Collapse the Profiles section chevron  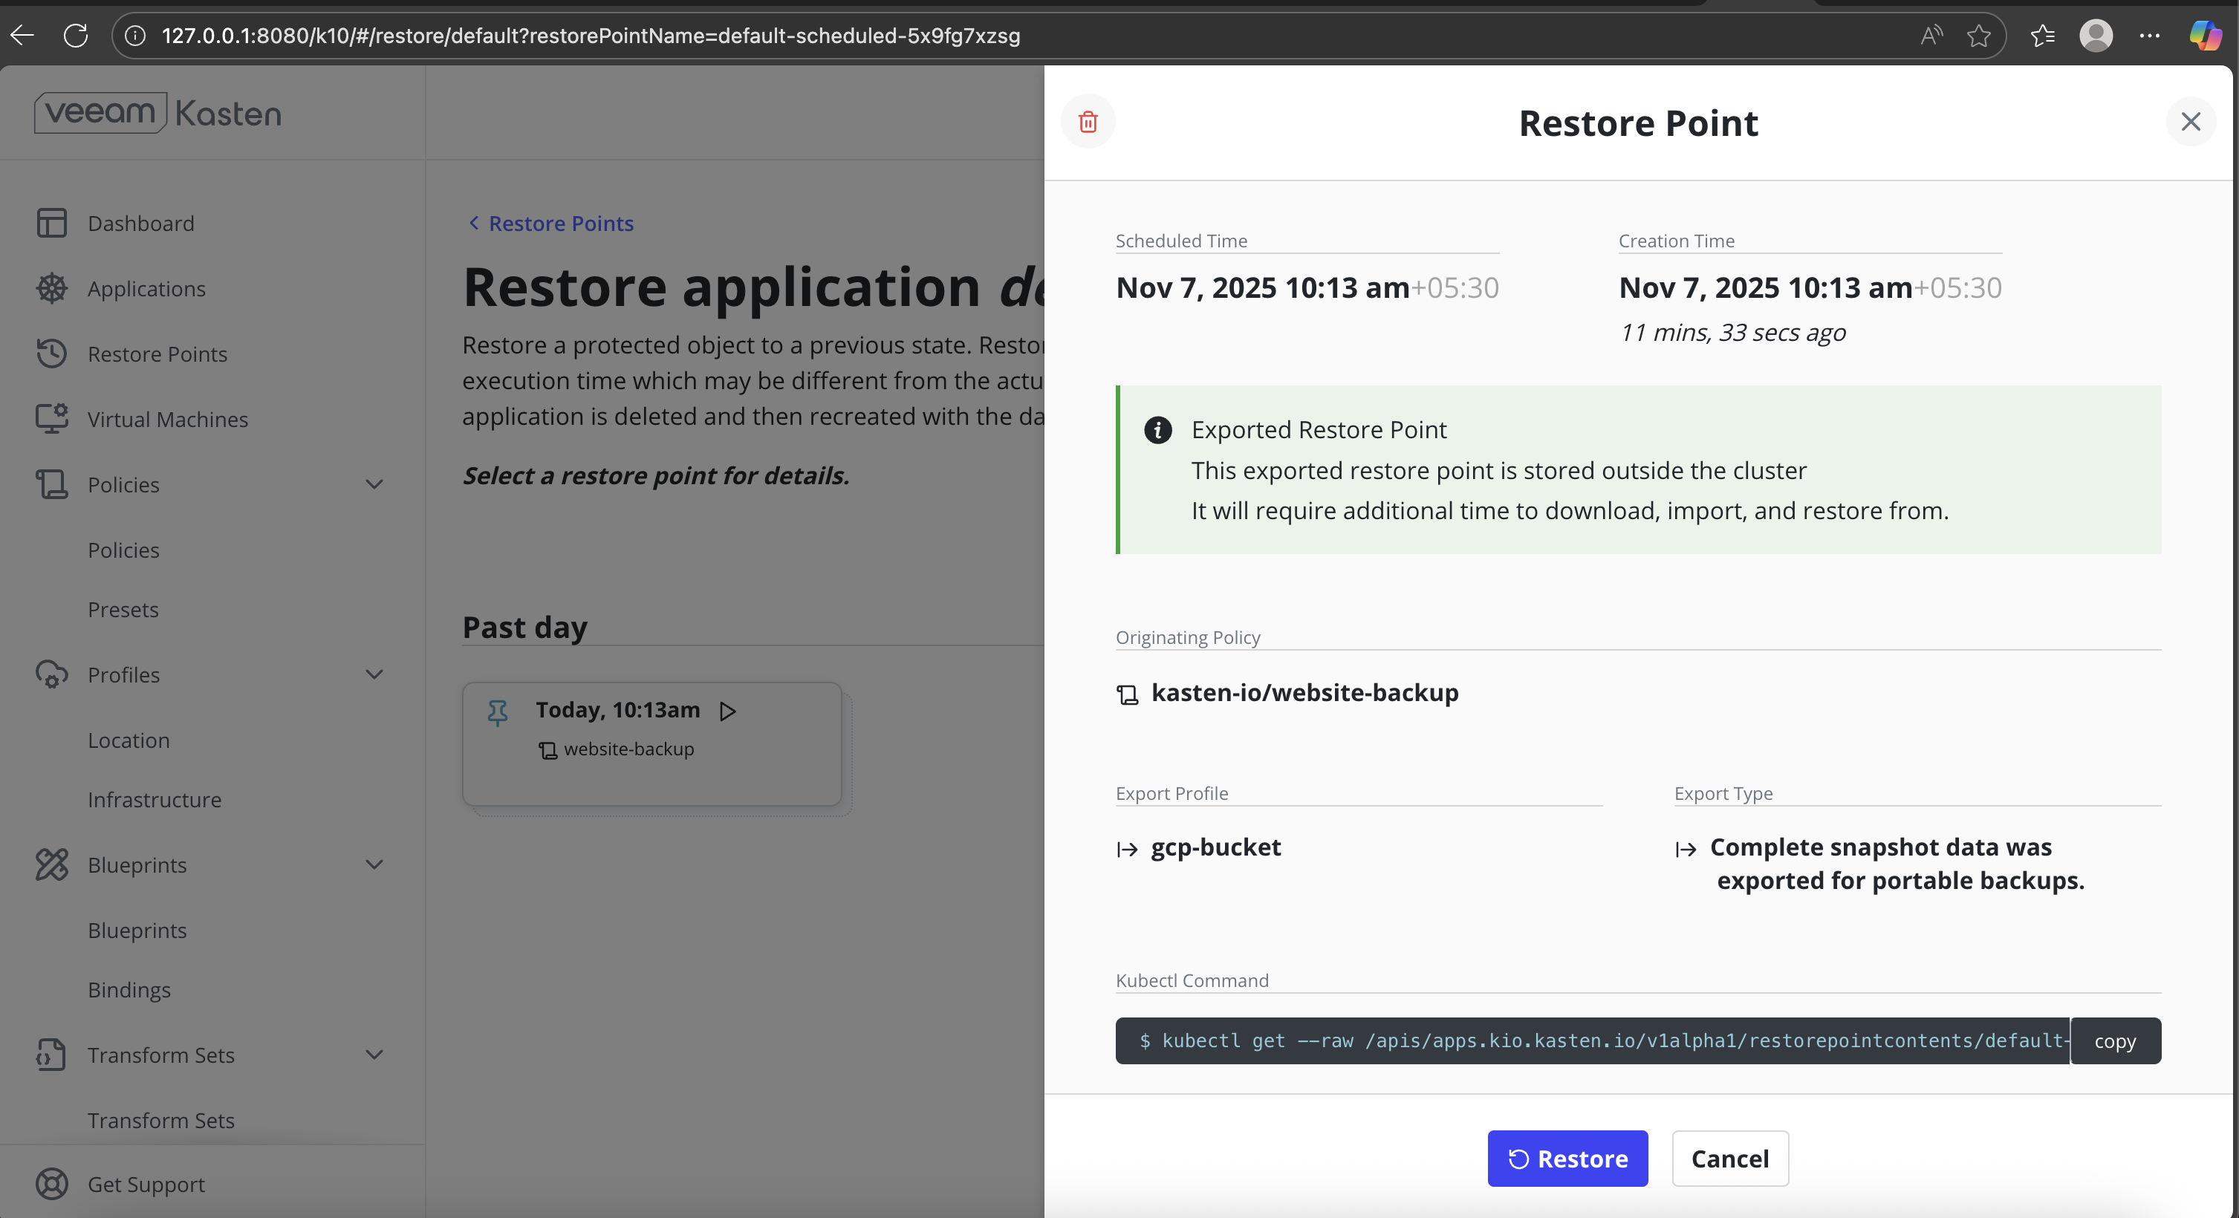click(374, 674)
